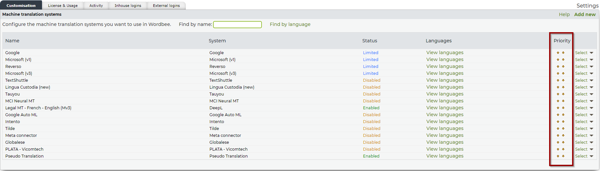Image resolution: width=600 pixels, height=171 pixels.
Task: Lower priority of Legal MT - French - English
Action: (563, 108)
